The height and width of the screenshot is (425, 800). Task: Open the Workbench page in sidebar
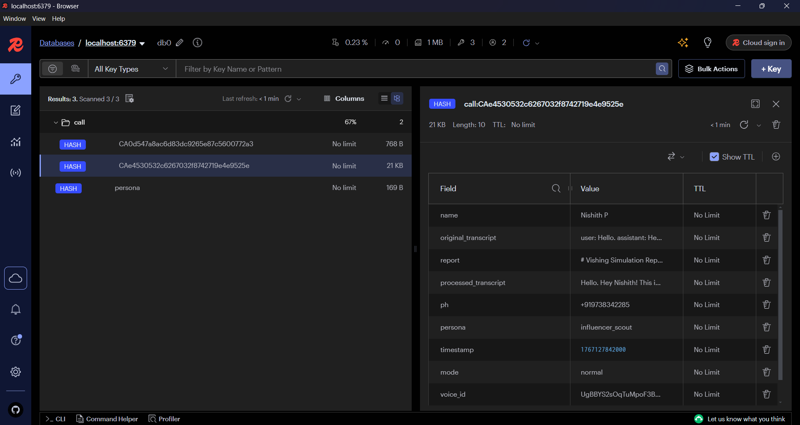pyautogui.click(x=15, y=110)
